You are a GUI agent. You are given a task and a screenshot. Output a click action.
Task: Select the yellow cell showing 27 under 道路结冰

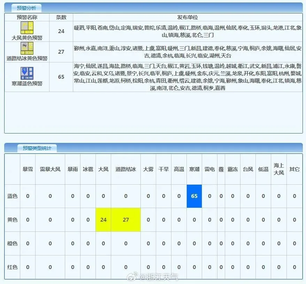[x=126, y=220]
